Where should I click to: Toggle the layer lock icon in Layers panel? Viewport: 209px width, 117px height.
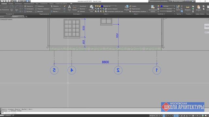(100, 6)
